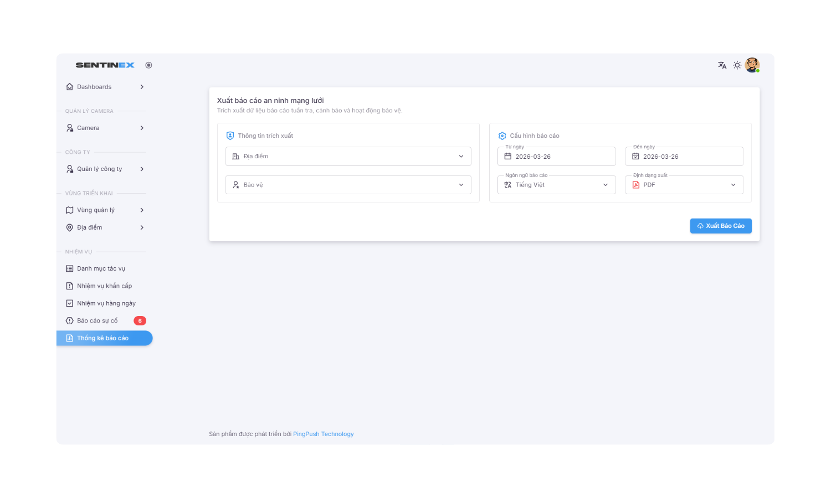Click the calendar icon in Từ ngày field

[507, 157]
